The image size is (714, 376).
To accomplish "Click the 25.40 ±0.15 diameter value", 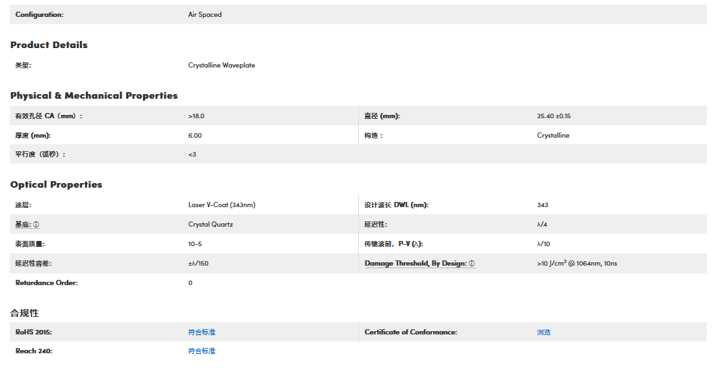I will click(x=553, y=116).
